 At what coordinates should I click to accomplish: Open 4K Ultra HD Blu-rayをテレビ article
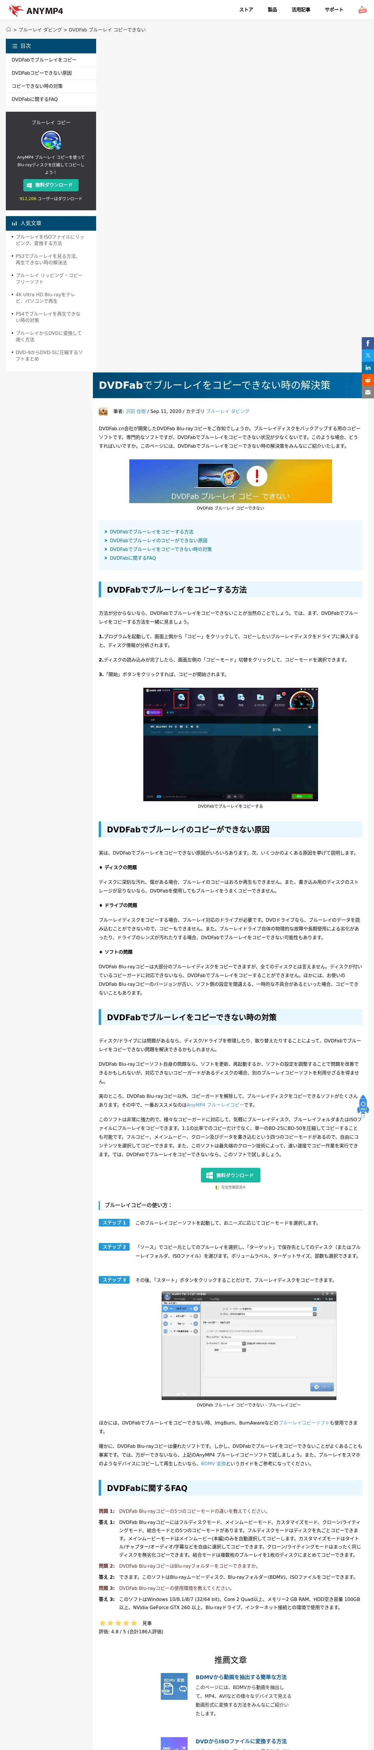(x=45, y=297)
